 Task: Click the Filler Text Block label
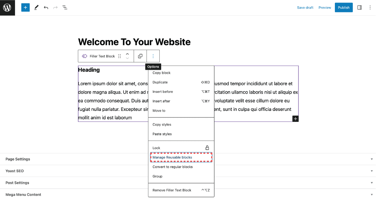pos(102,56)
